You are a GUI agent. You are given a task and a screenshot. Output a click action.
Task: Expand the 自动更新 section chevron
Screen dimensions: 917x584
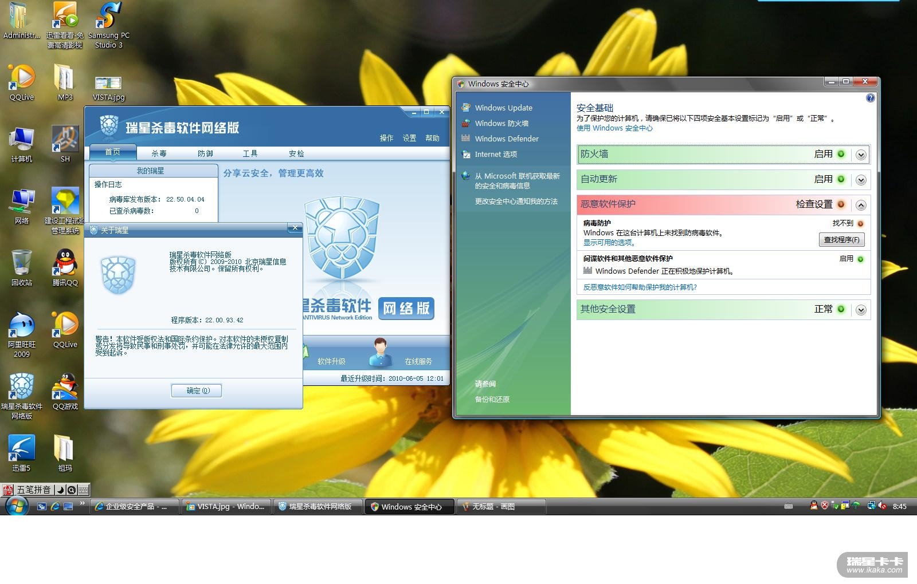[x=861, y=180]
